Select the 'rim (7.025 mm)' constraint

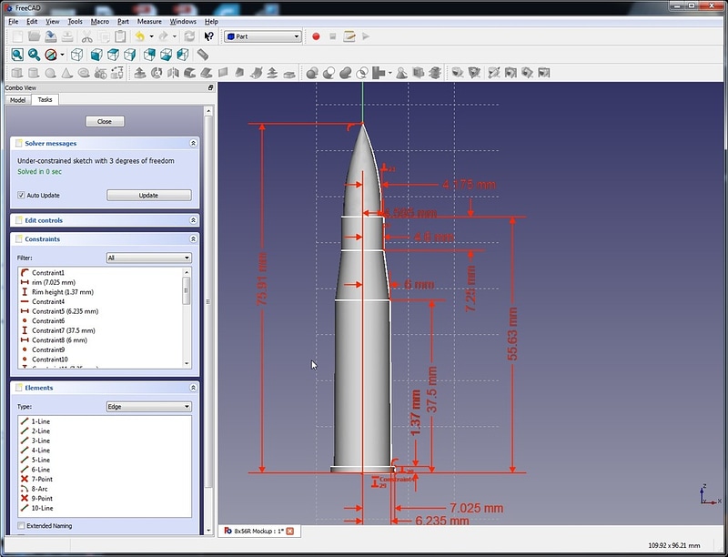click(54, 282)
